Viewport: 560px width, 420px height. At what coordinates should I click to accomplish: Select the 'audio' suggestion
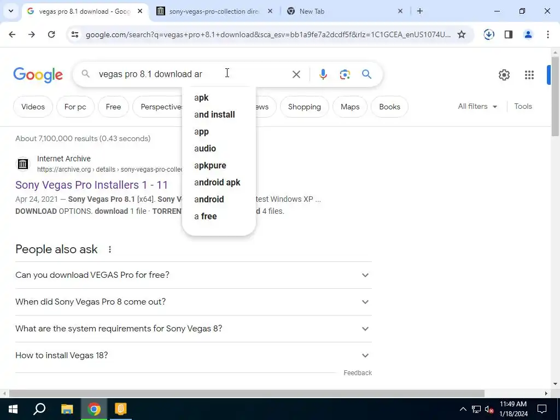[219, 148]
